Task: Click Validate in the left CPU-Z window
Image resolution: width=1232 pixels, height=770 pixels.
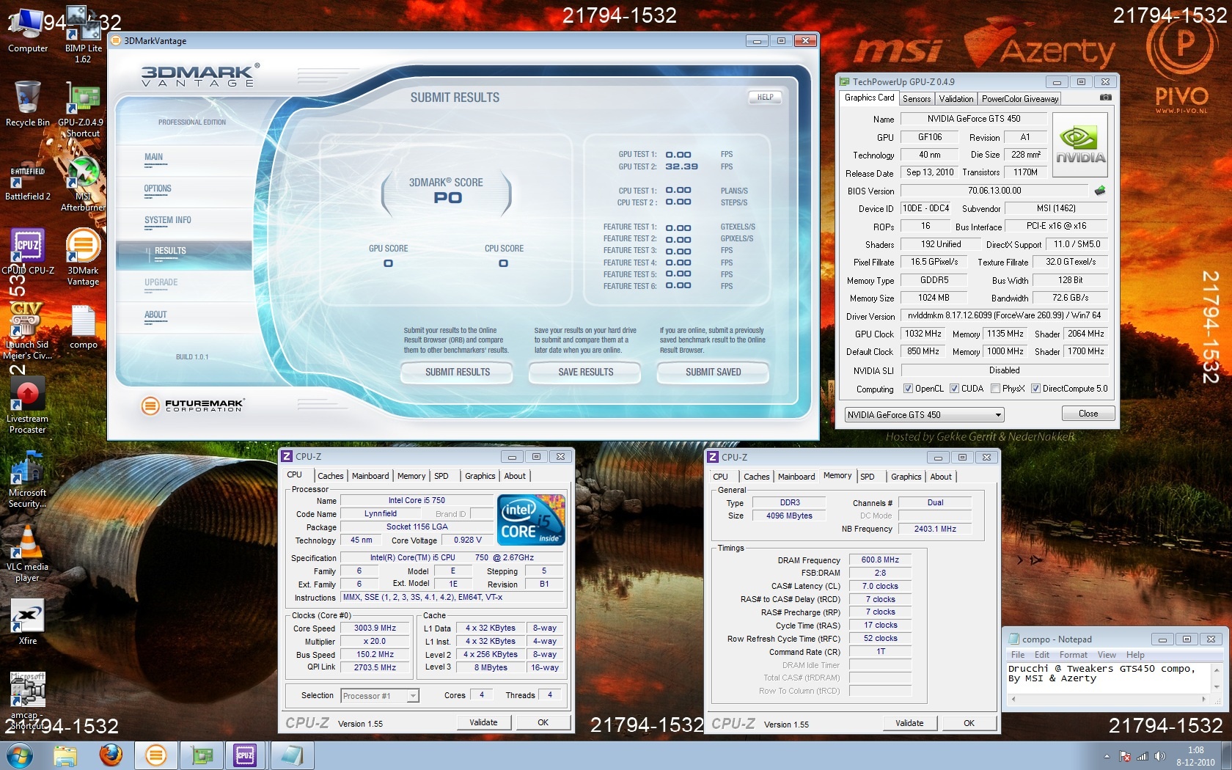Action: coord(483,722)
